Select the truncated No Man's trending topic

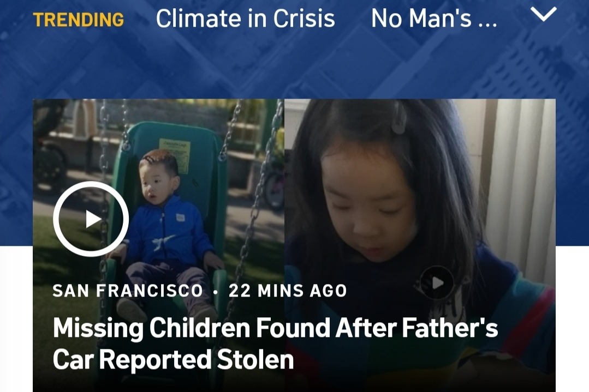tap(434, 19)
